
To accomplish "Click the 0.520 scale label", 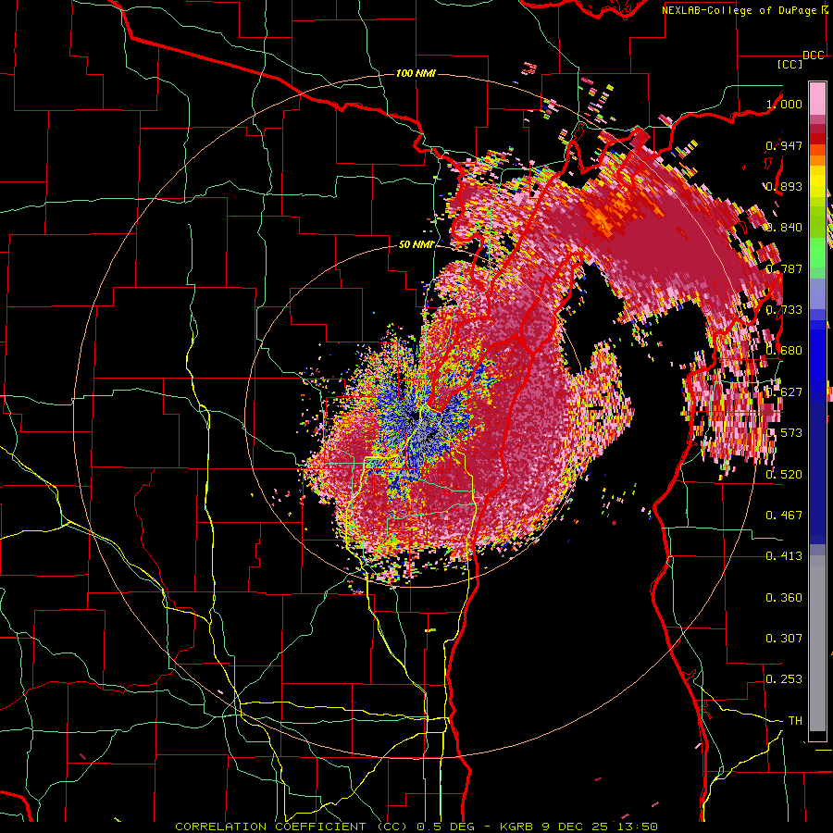I will 784,475.
